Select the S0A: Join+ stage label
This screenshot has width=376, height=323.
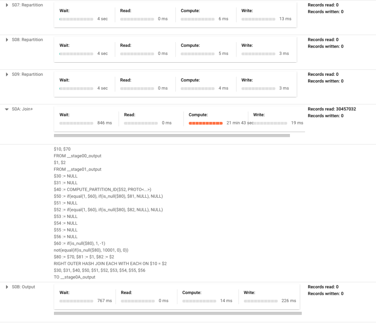(22, 109)
